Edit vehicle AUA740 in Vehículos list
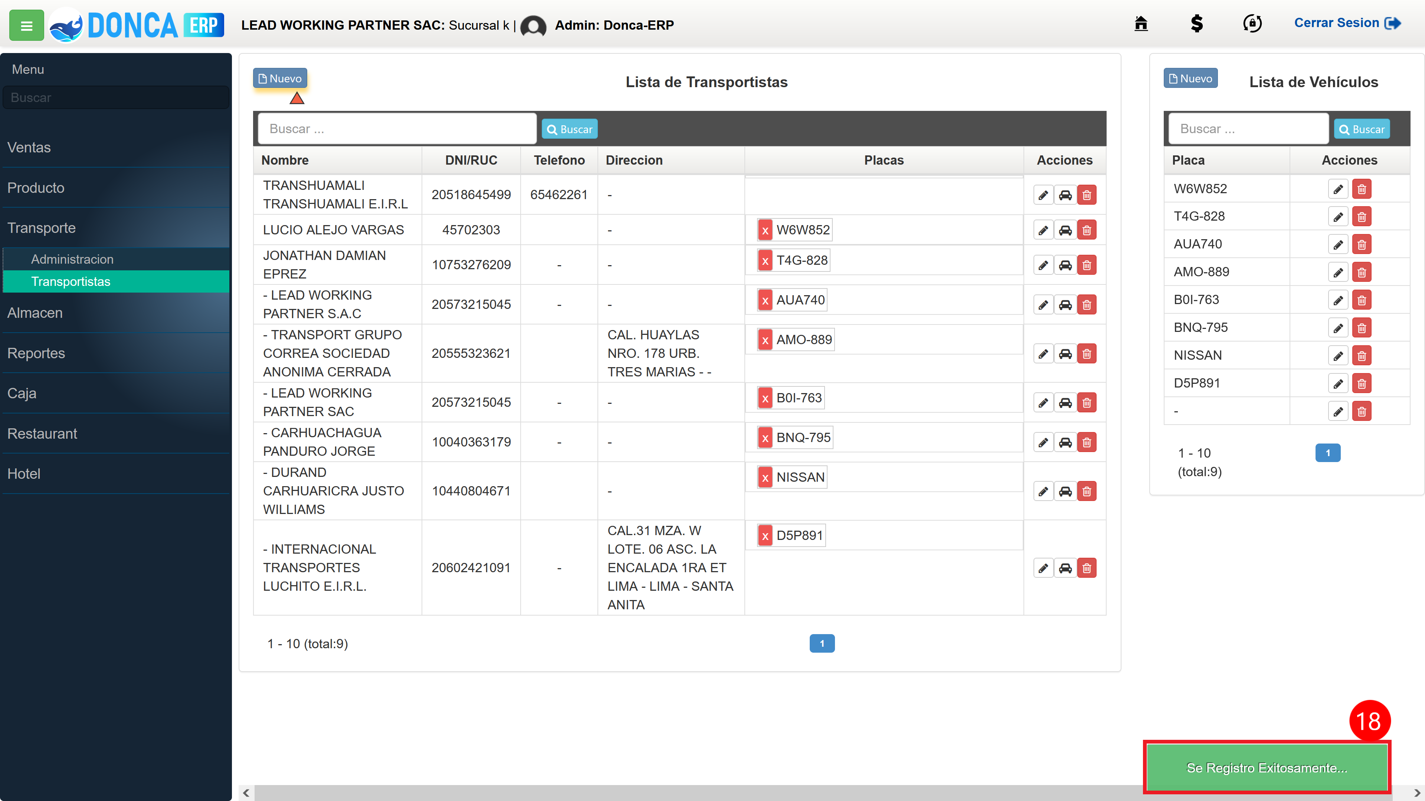Screen dimensions: 1425x801 pyautogui.click(x=1338, y=244)
